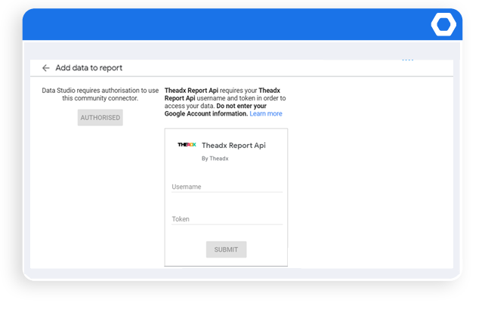Screen dimensions: 485x318
Task: Click the greyed AUTHORISED button
Action: [100, 118]
